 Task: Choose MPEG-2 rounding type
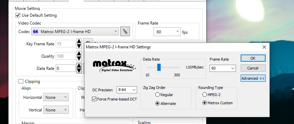[x=204, y=95]
